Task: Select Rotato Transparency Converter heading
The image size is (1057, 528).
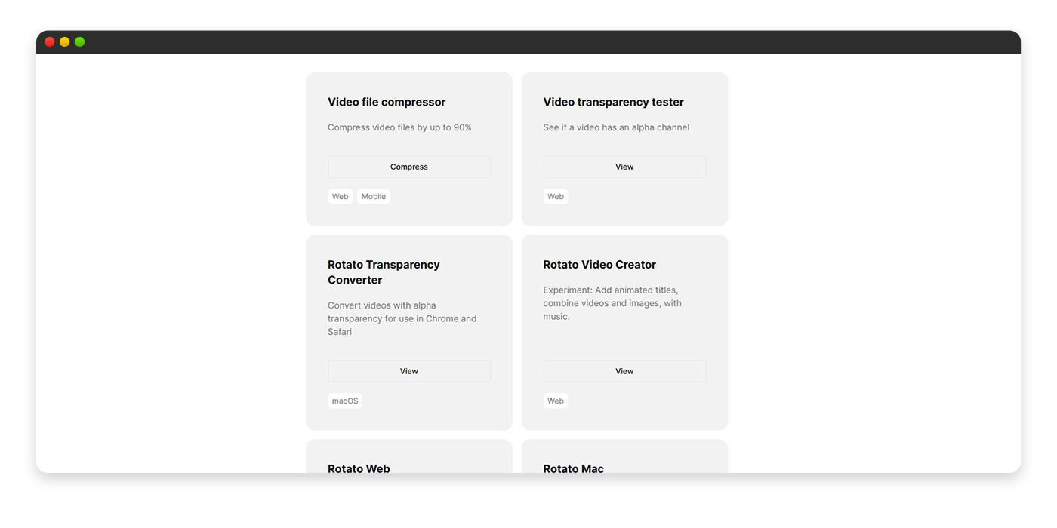Action: point(384,272)
